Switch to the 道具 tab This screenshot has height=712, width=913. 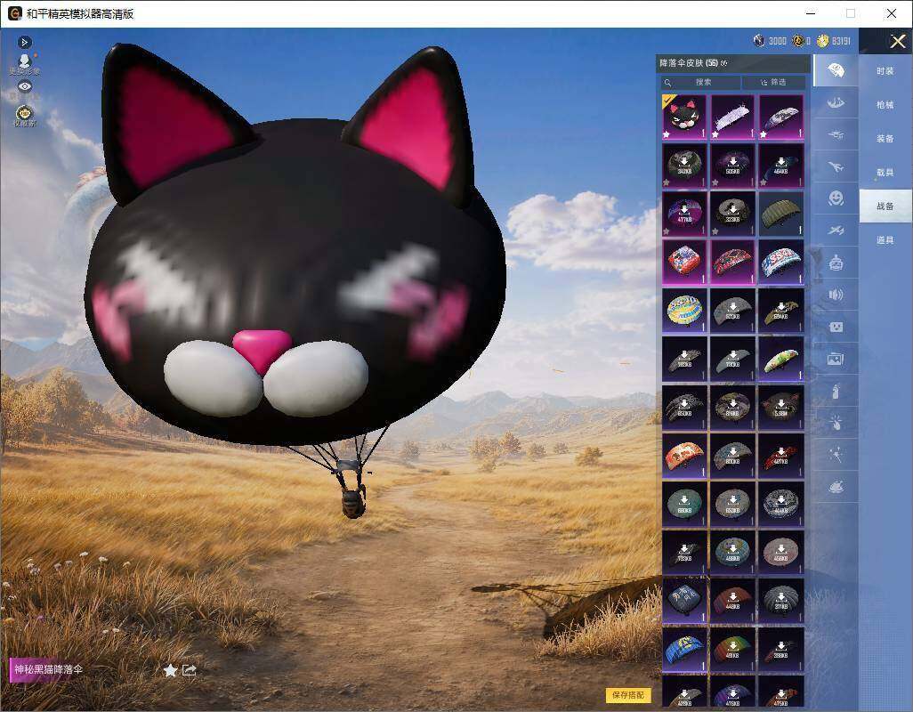pos(885,240)
